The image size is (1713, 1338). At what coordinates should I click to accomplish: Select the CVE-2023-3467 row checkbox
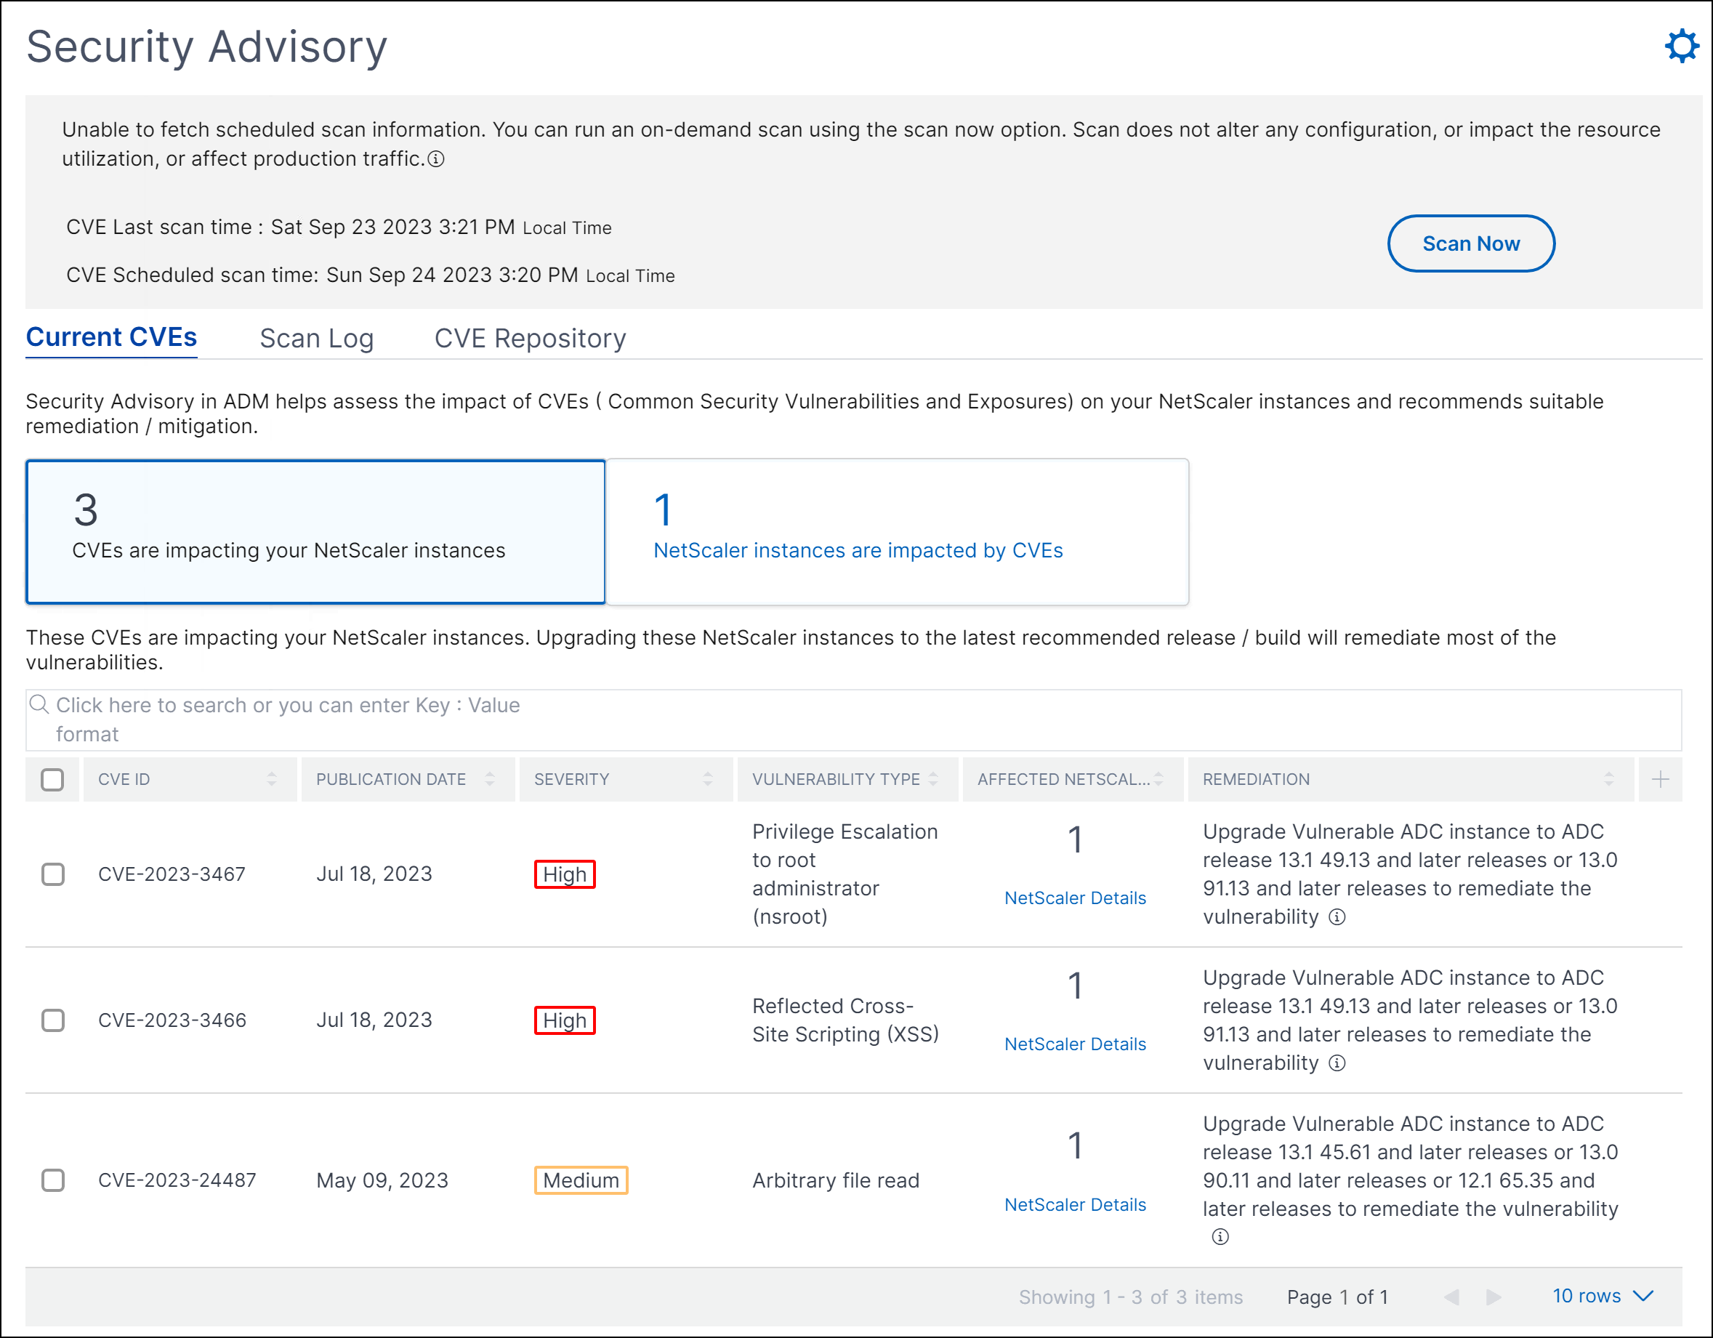[52, 874]
